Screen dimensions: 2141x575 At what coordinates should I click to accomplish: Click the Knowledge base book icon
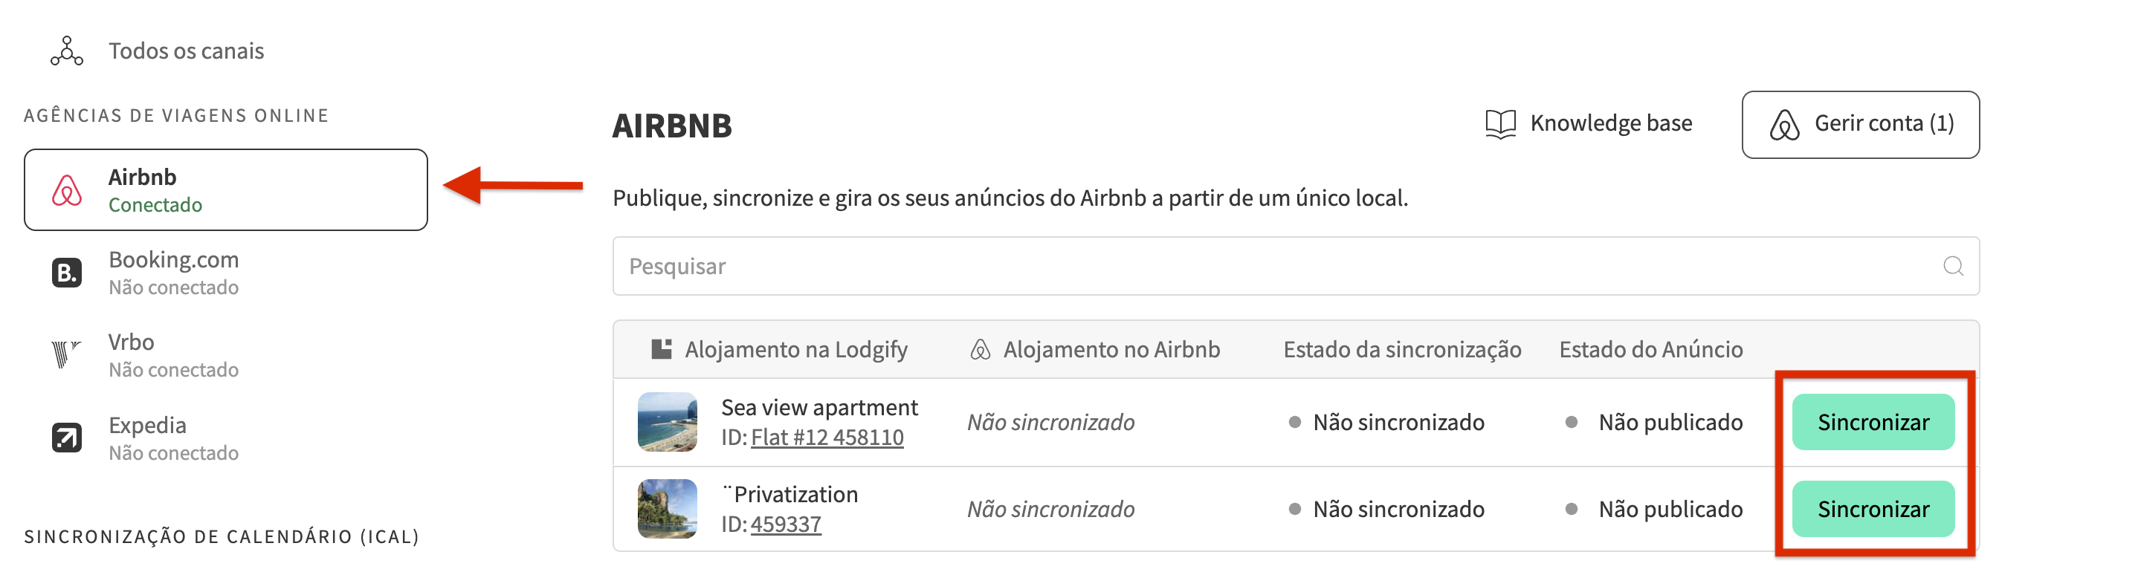(x=1501, y=123)
